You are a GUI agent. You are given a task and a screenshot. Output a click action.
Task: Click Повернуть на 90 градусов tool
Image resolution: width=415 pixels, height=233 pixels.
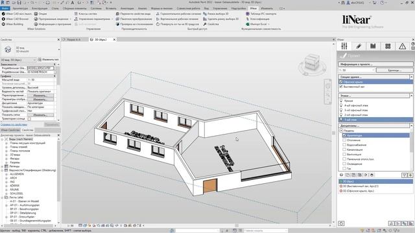(x=177, y=24)
